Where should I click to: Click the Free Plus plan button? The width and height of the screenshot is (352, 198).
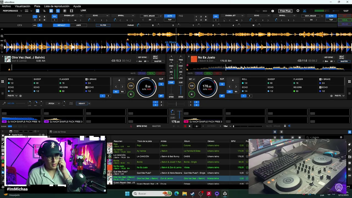pos(285,11)
